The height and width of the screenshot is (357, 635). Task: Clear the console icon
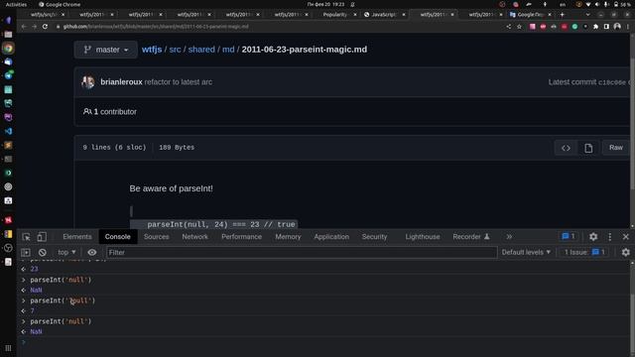[x=42, y=253]
